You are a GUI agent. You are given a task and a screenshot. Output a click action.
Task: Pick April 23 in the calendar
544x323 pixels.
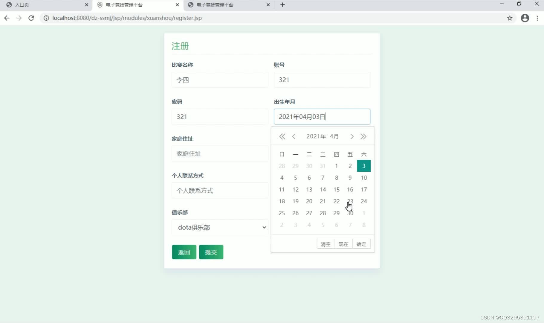(350, 201)
